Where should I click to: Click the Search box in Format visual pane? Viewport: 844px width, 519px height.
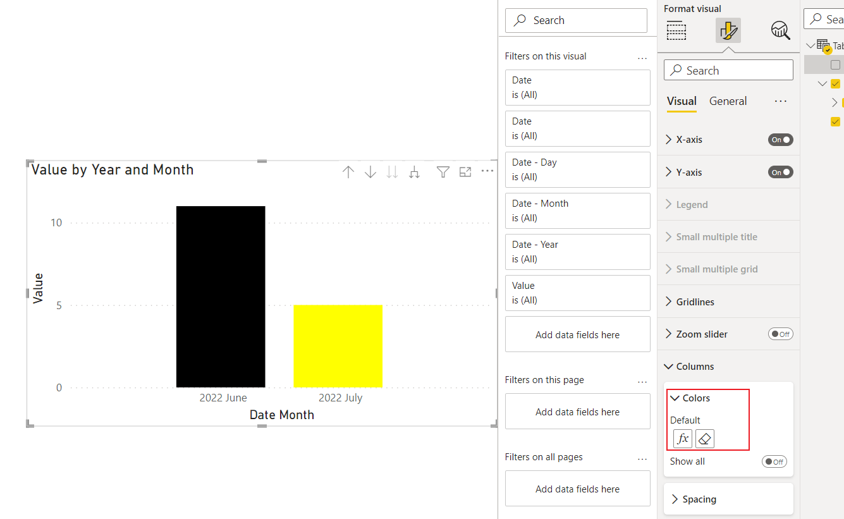click(728, 70)
